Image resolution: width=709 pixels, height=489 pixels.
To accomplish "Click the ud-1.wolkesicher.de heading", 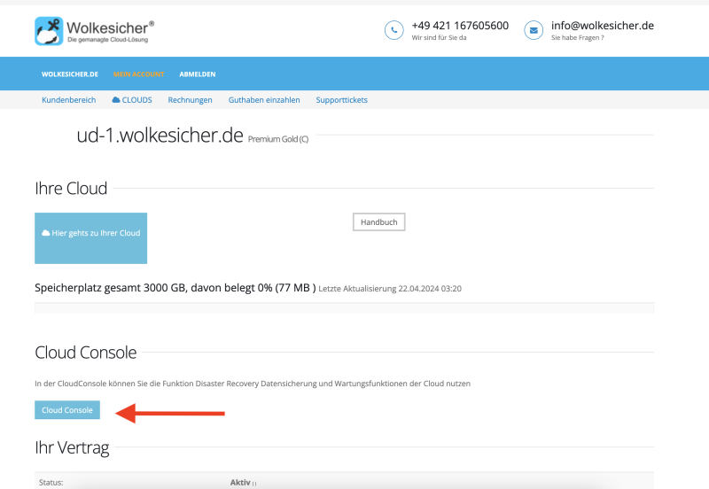I will tap(160, 136).
